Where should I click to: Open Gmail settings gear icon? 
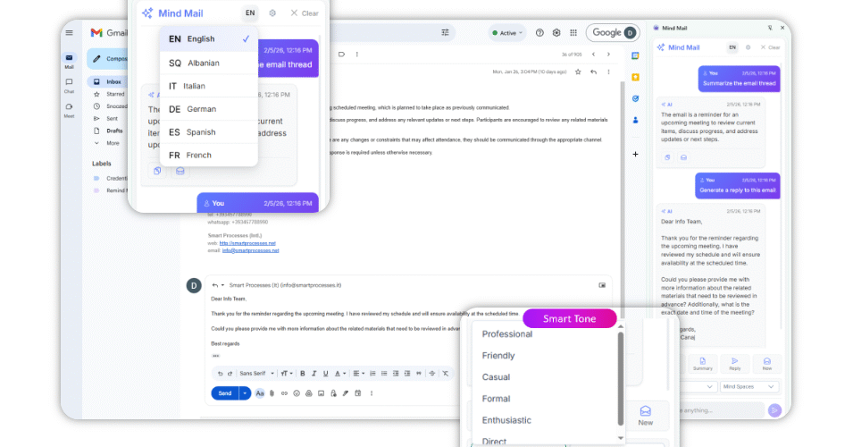[x=556, y=33]
